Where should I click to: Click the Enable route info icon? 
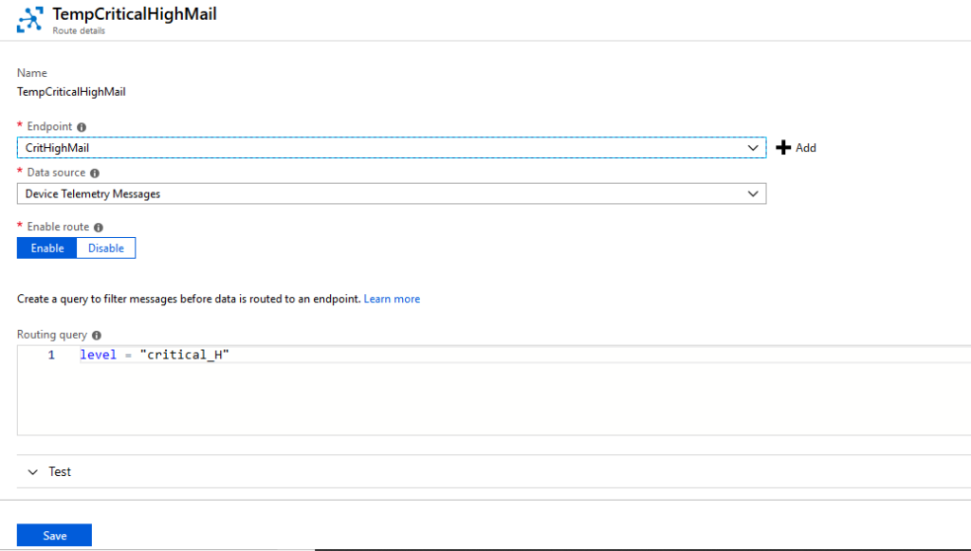pyautogui.click(x=99, y=228)
